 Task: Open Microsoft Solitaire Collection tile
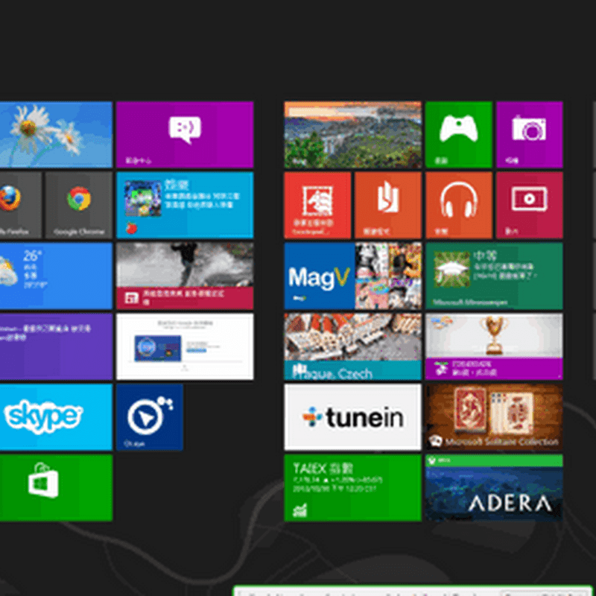pos(494,417)
